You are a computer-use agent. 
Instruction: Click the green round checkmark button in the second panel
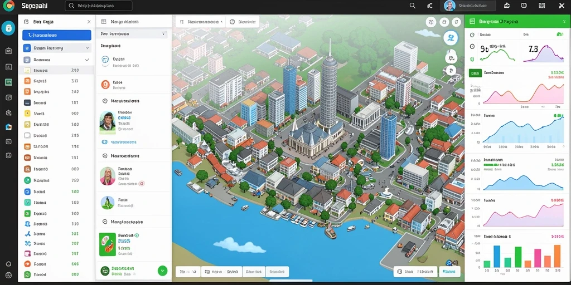(162, 271)
